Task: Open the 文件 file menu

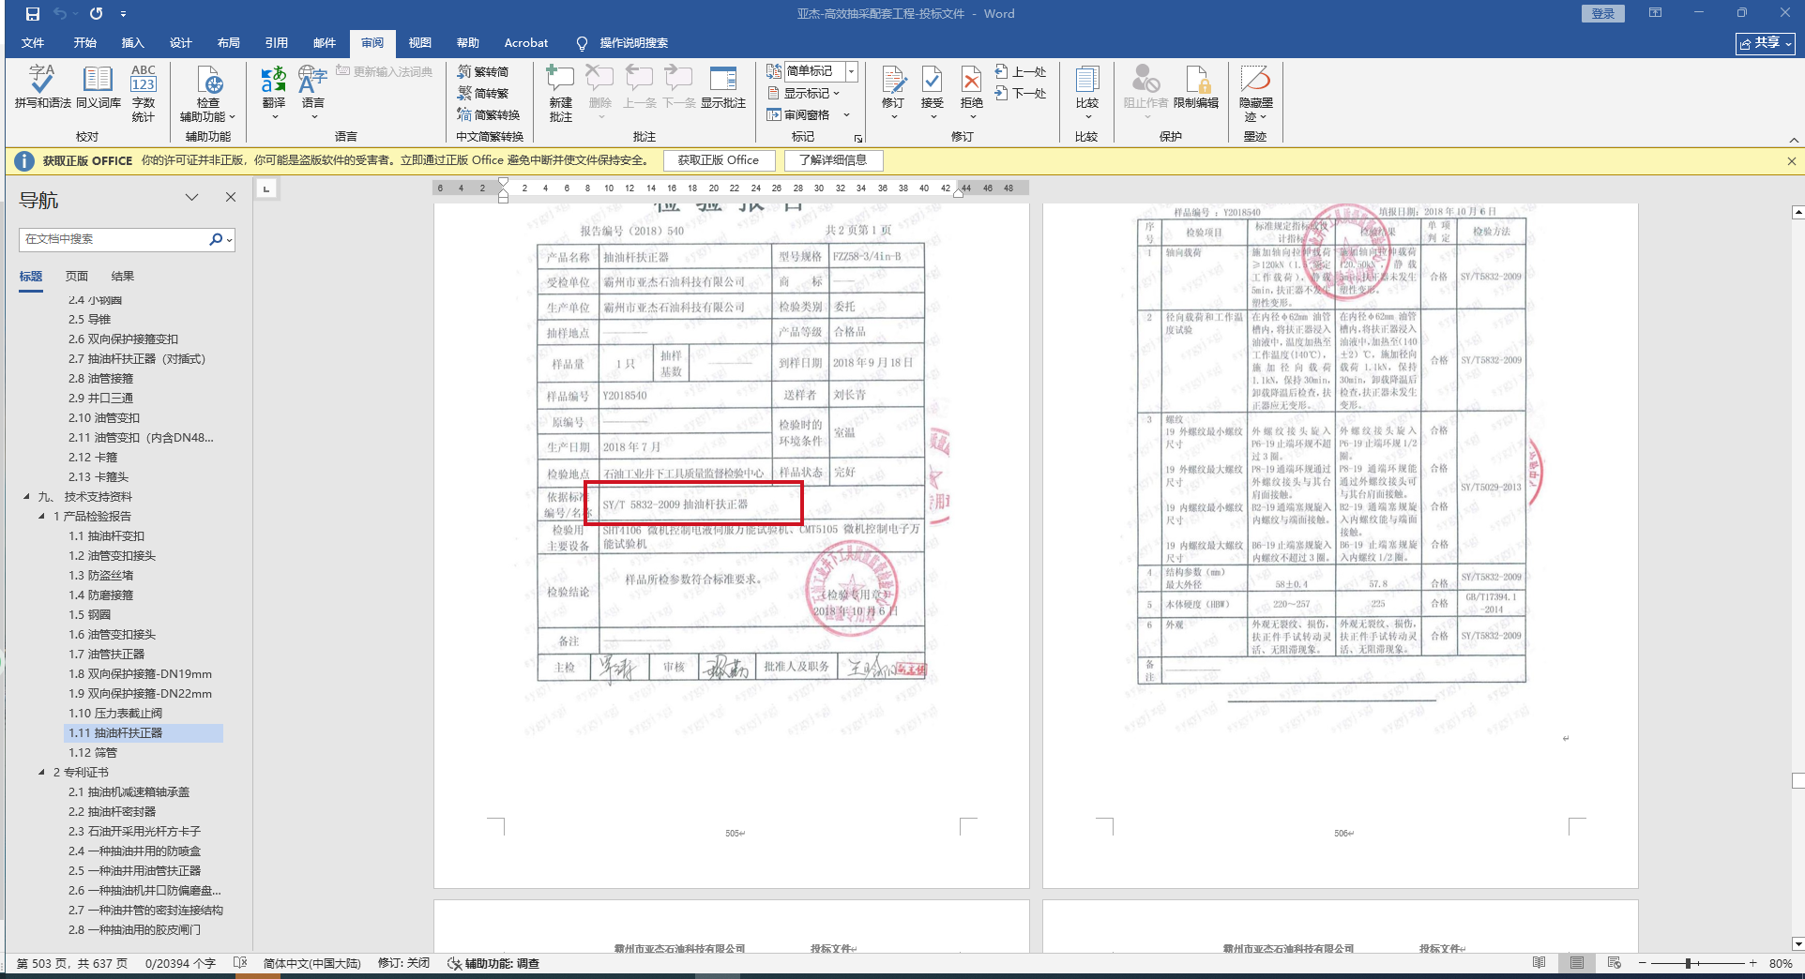Action: pyautogui.click(x=33, y=43)
